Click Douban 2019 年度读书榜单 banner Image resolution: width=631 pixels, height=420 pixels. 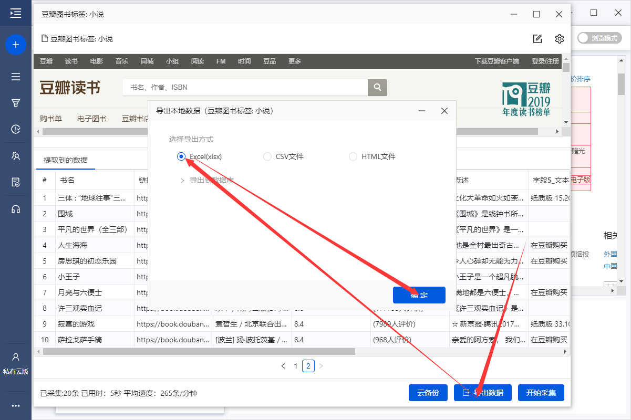click(526, 99)
